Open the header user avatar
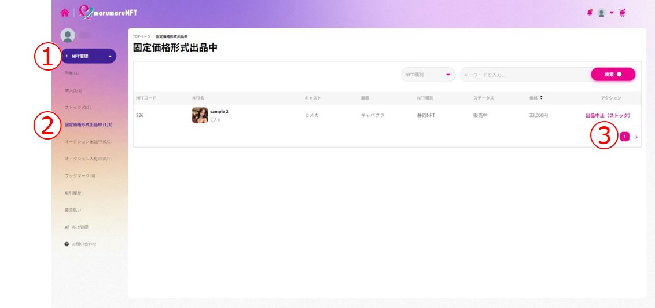655x308 pixels. 601,13
